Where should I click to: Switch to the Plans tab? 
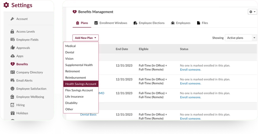pyautogui.click(x=82, y=23)
